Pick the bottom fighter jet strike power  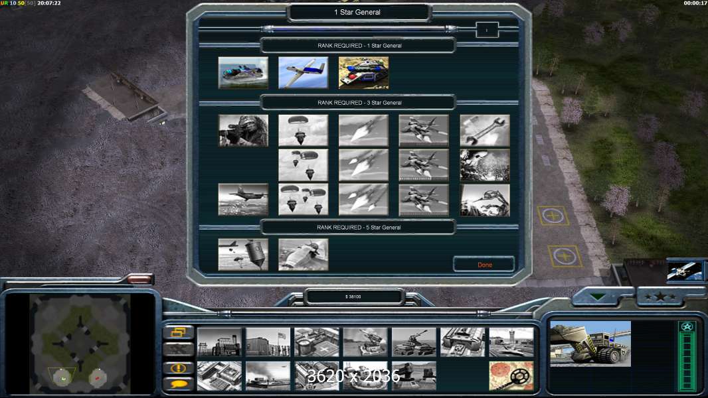click(424, 199)
